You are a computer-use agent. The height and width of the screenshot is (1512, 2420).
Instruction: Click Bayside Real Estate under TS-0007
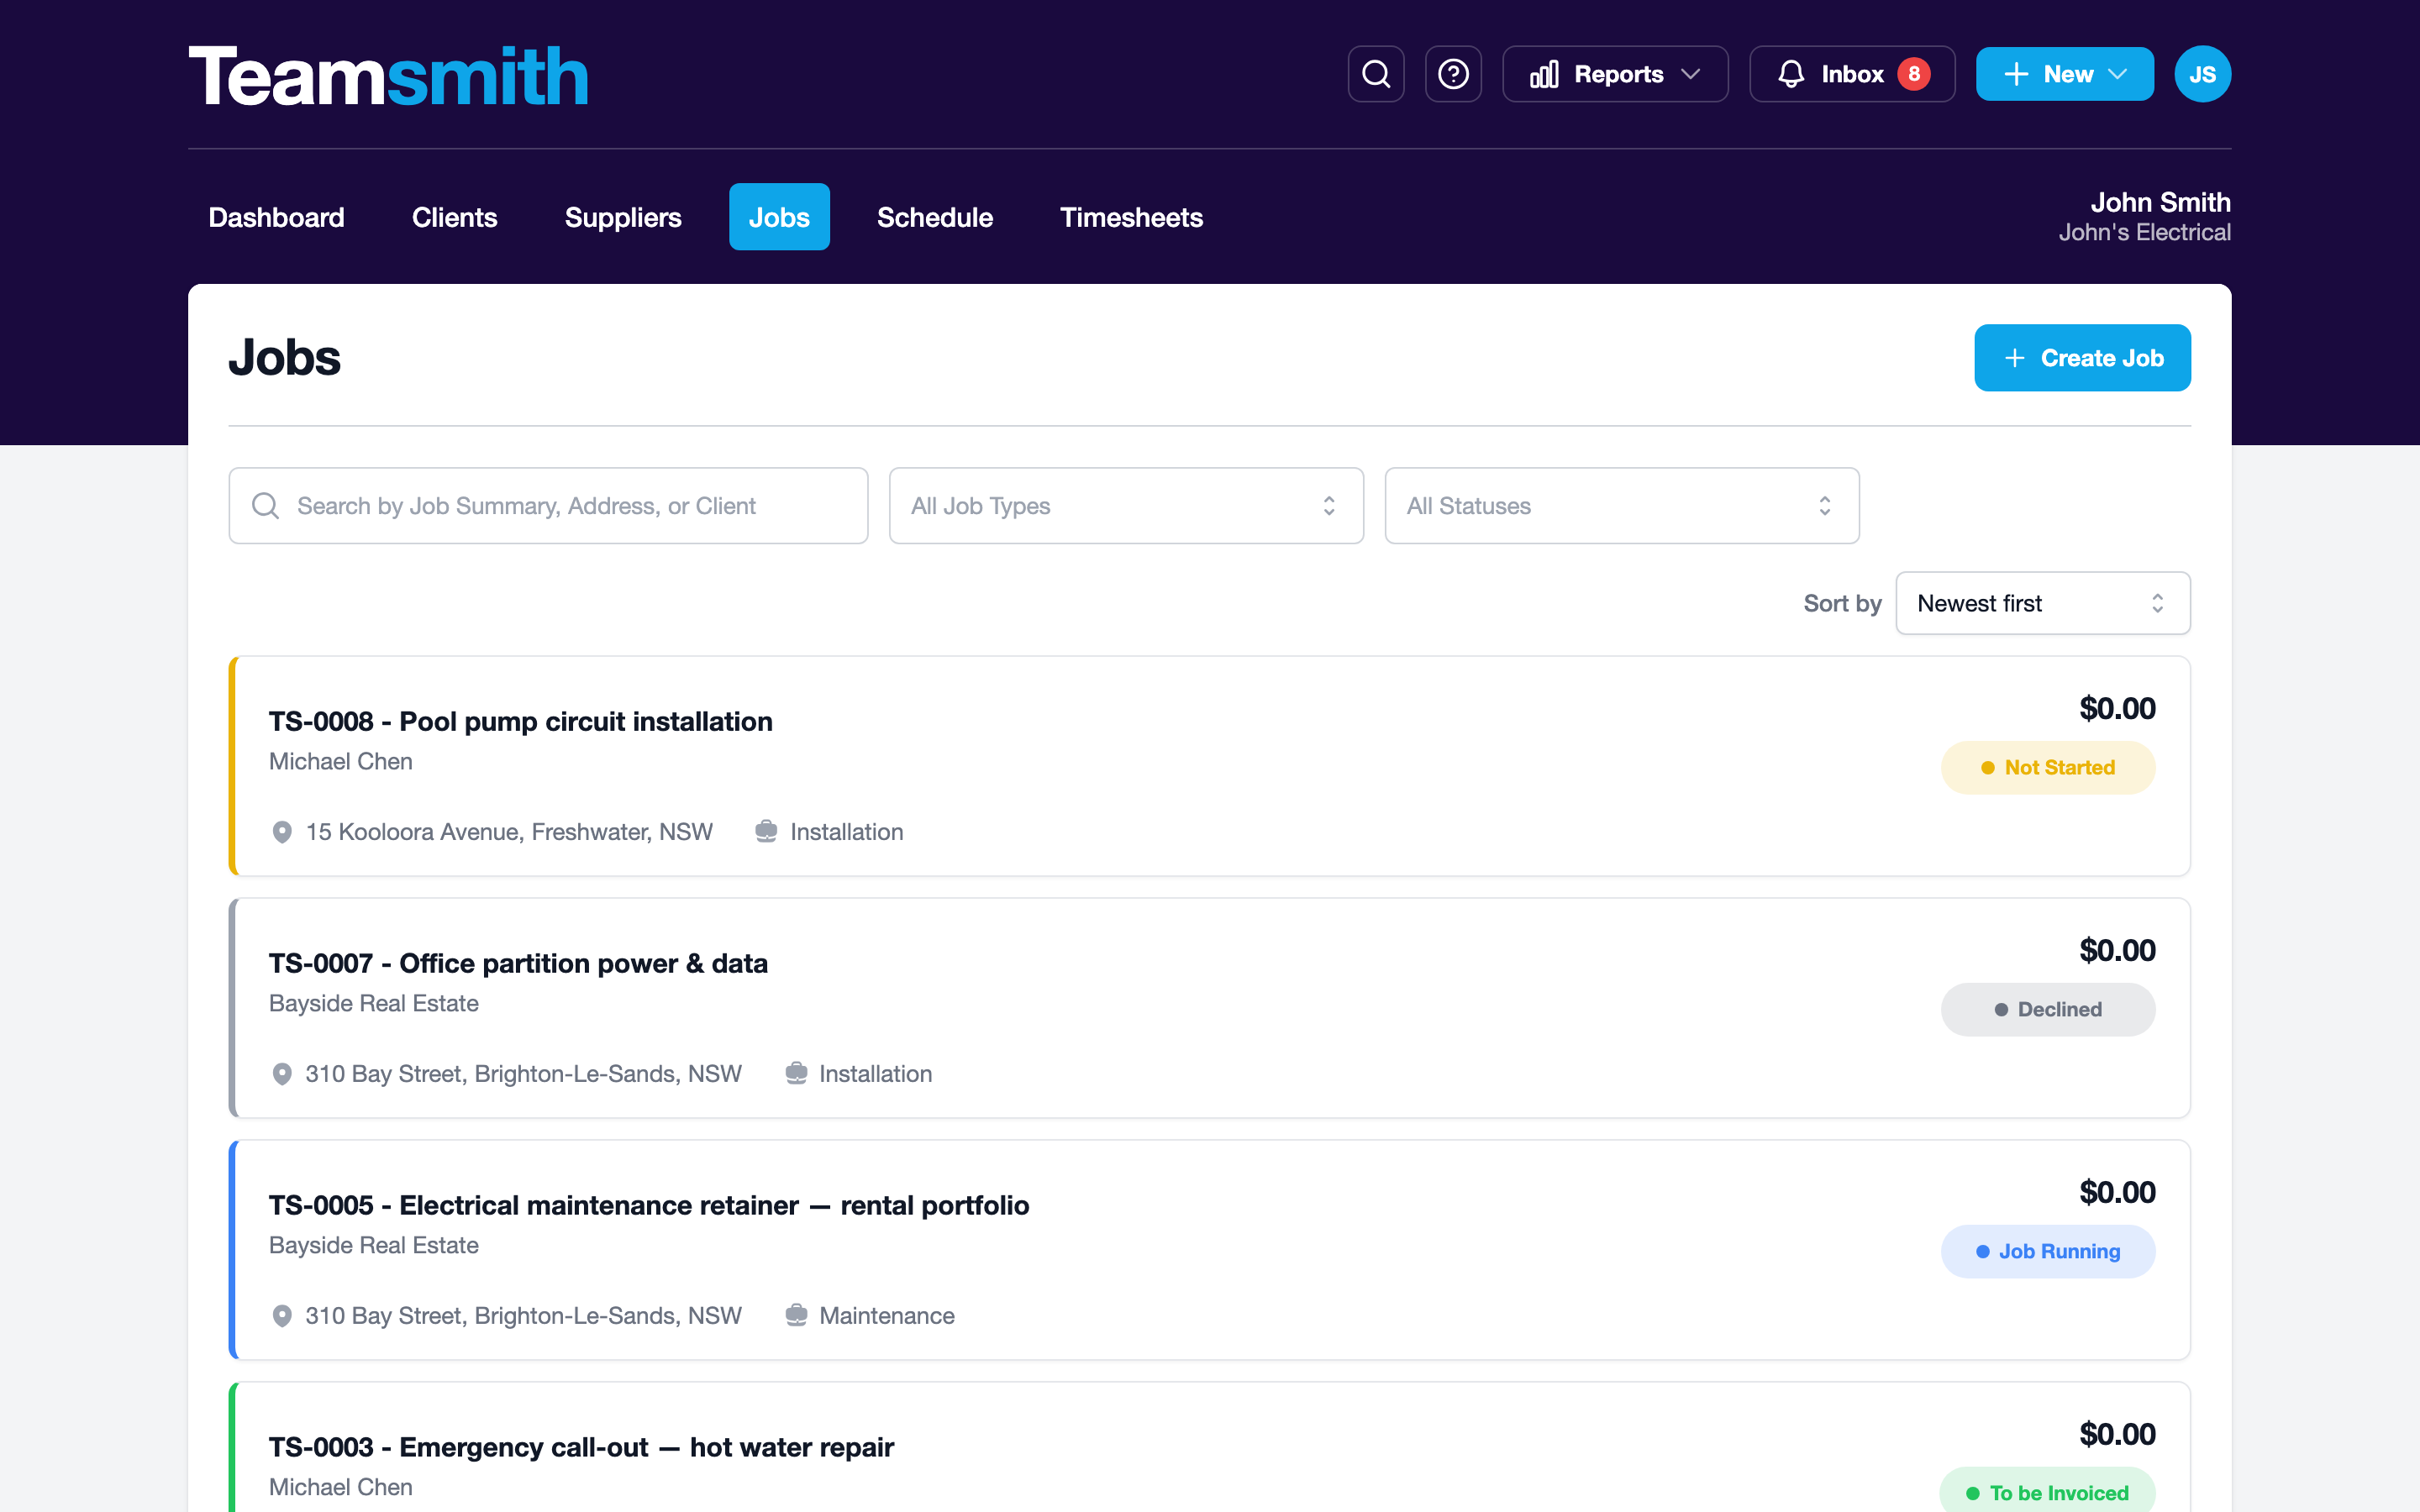374,1004
